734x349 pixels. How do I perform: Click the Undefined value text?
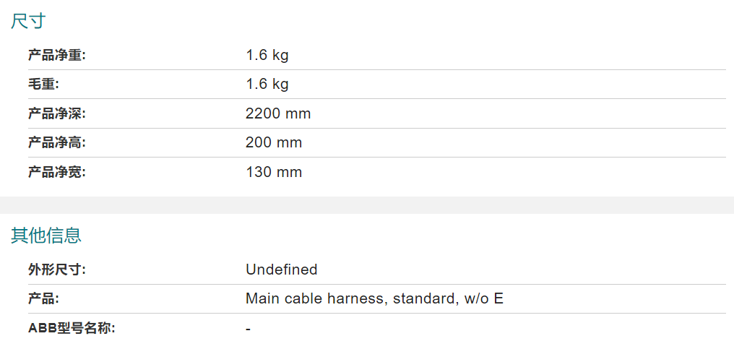point(281,270)
